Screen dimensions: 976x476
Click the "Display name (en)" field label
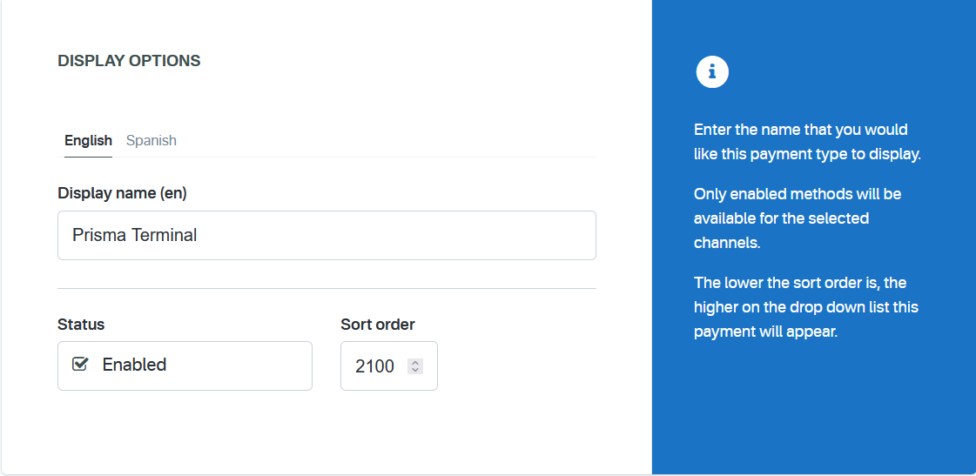click(x=122, y=193)
